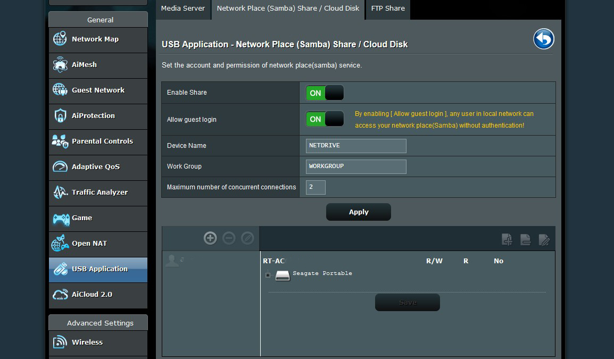Click the add account plus icon
This screenshot has height=359, width=614.
[x=210, y=238]
